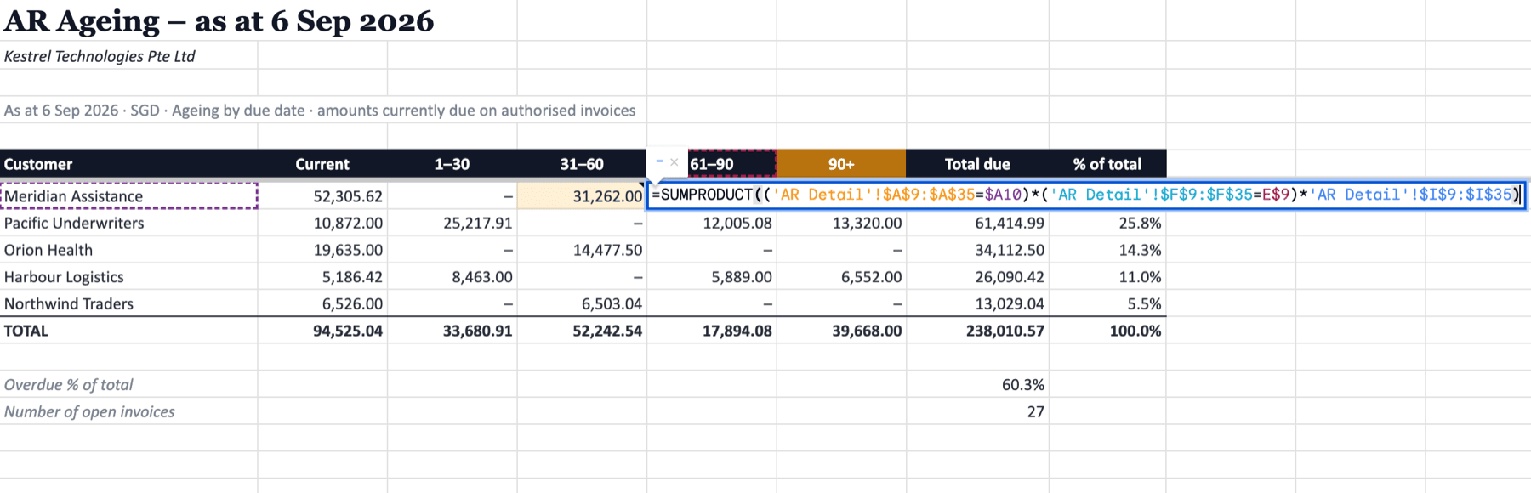Select the open invoices count 27
Viewport: 1531px width, 493px height.
pyautogui.click(x=977, y=411)
